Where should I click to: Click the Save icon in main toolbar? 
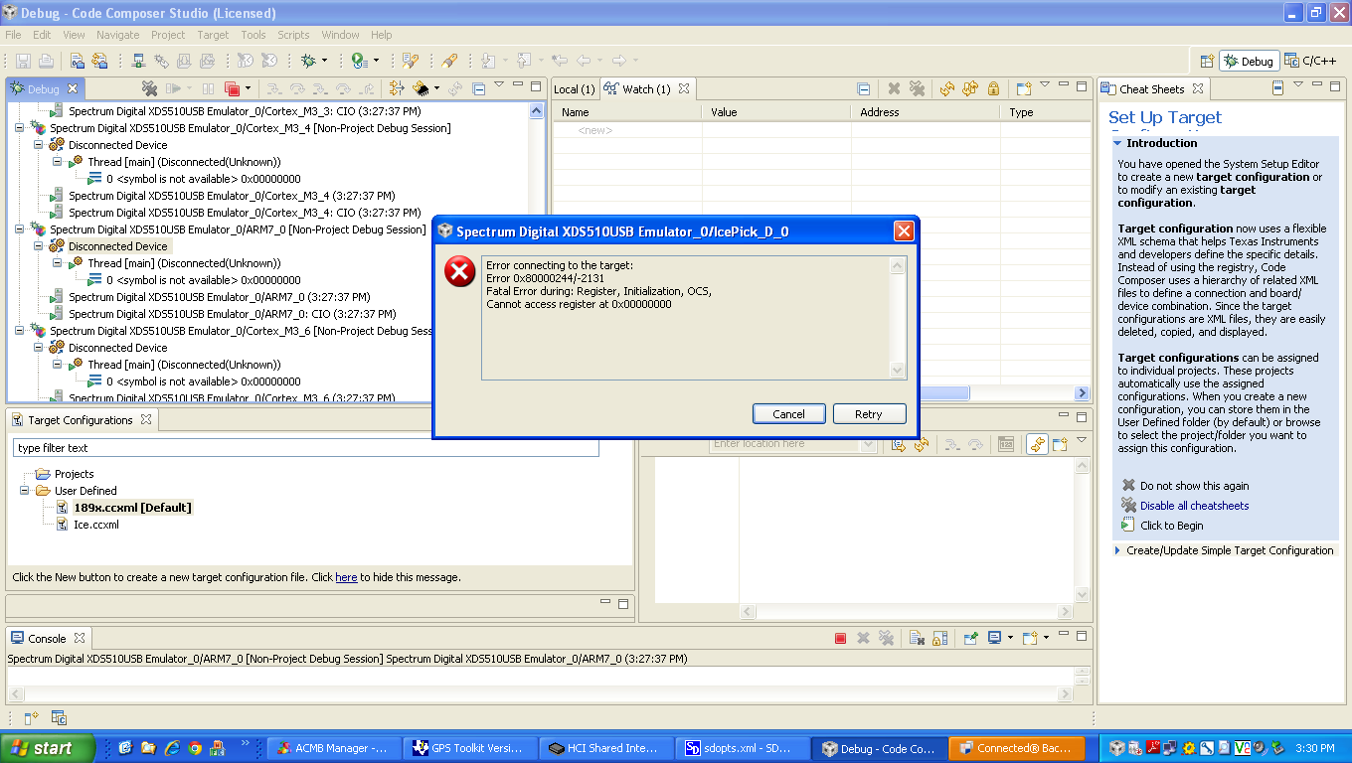point(23,61)
